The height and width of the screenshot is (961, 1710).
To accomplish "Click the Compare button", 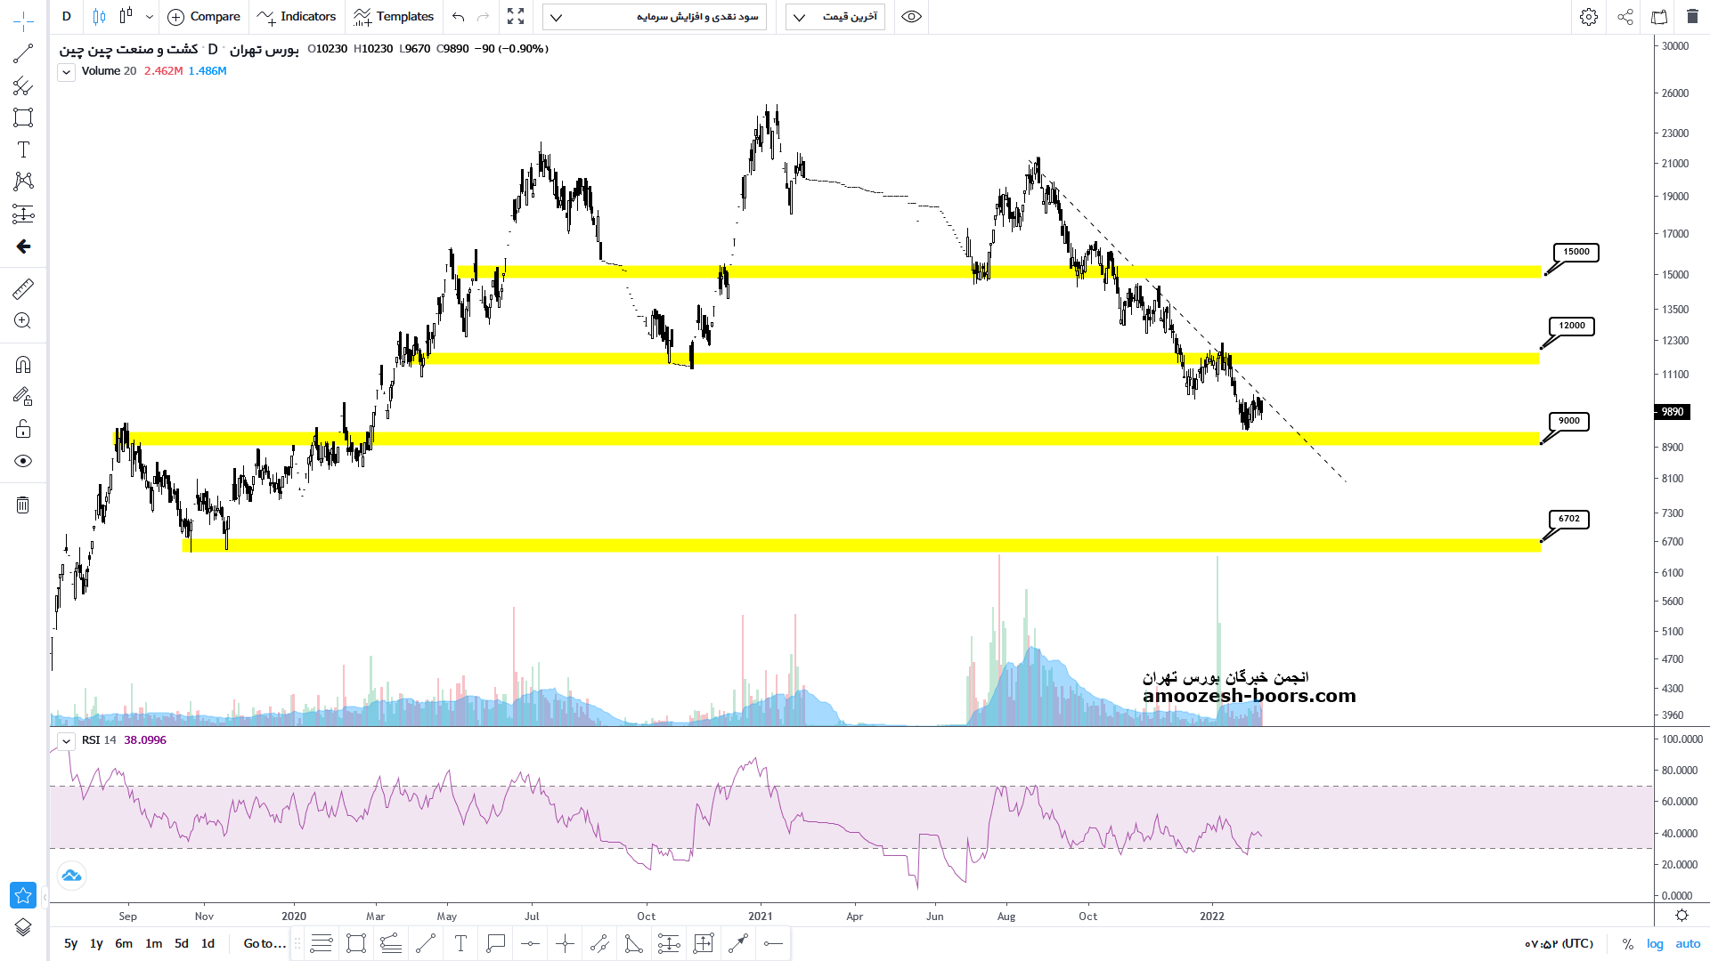I will [204, 17].
